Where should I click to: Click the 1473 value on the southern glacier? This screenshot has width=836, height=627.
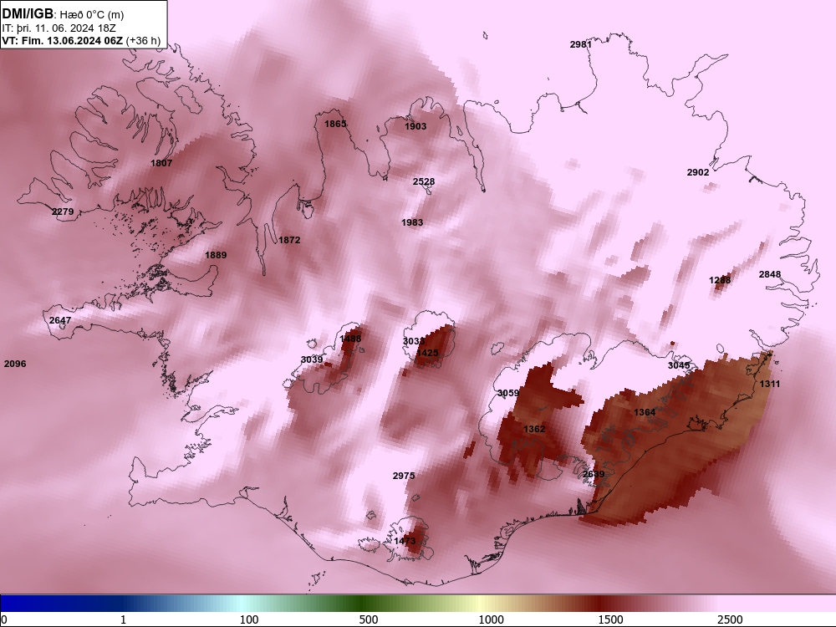tap(404, 541)
